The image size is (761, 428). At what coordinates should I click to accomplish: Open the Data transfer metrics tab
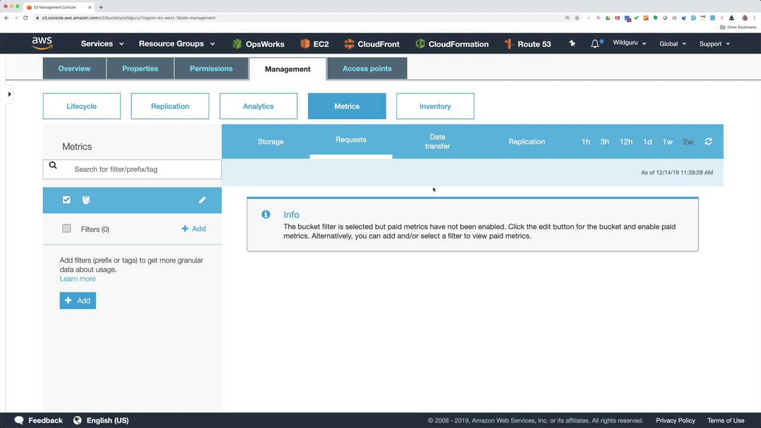pos(437,141)
